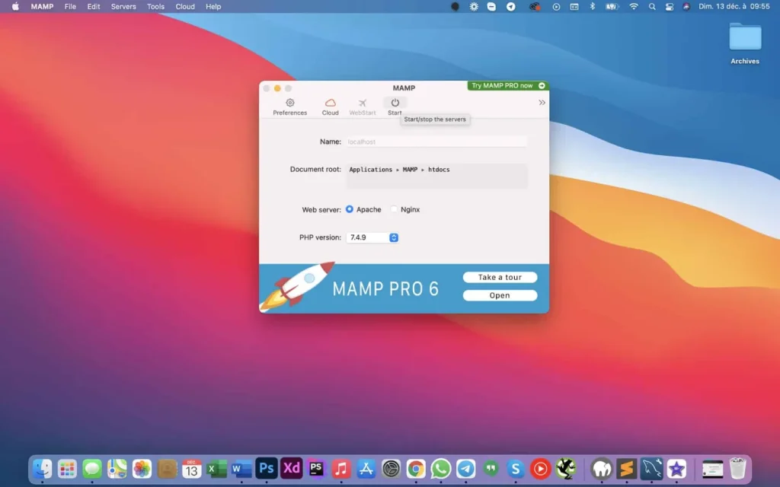Open App Store from the dock

(x=366, y=469)
